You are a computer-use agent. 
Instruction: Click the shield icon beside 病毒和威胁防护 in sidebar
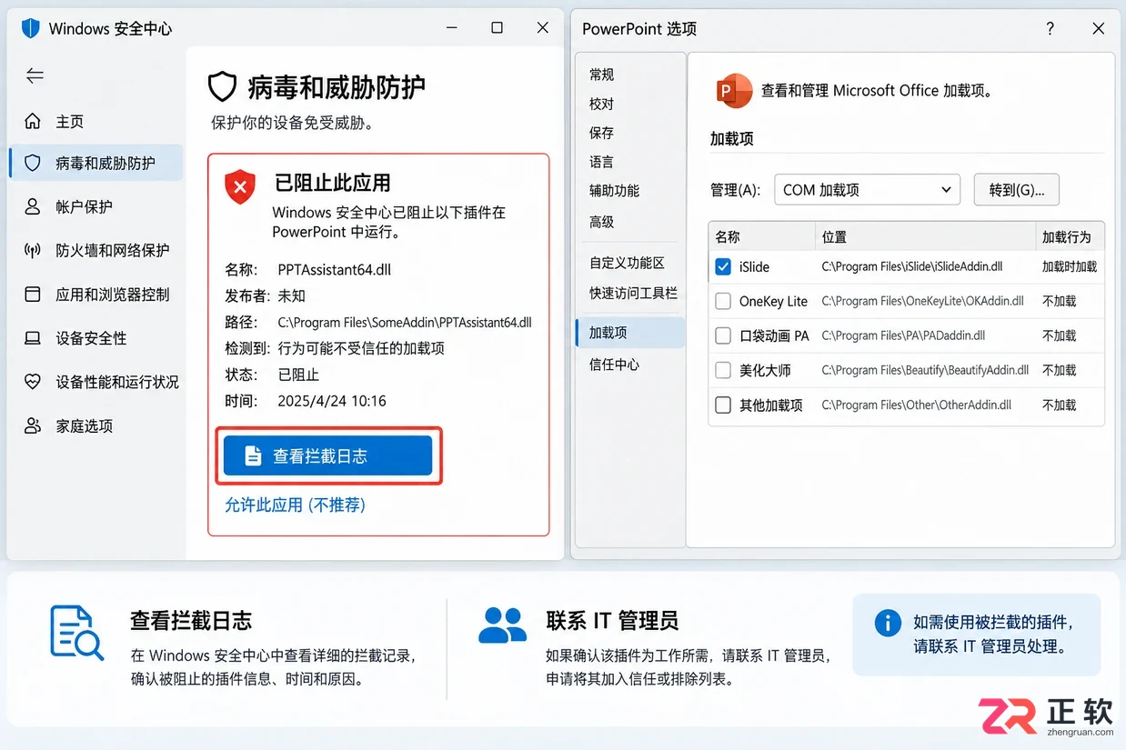pos(33,163)
